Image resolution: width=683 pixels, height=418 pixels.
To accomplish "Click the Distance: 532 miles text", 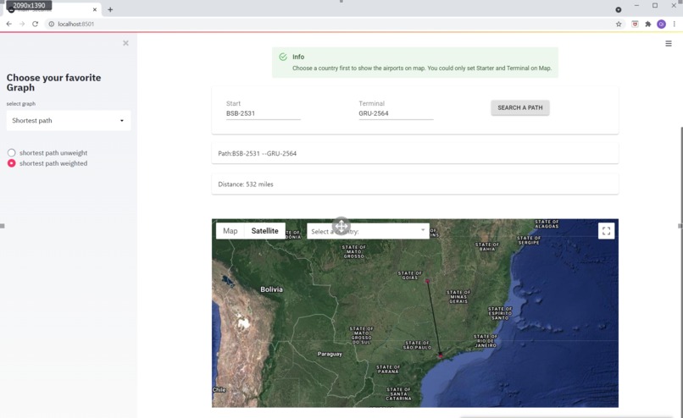I will point(246,184).
